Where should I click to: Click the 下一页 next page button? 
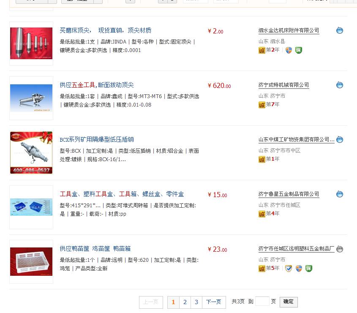click(x=213, y=302)
